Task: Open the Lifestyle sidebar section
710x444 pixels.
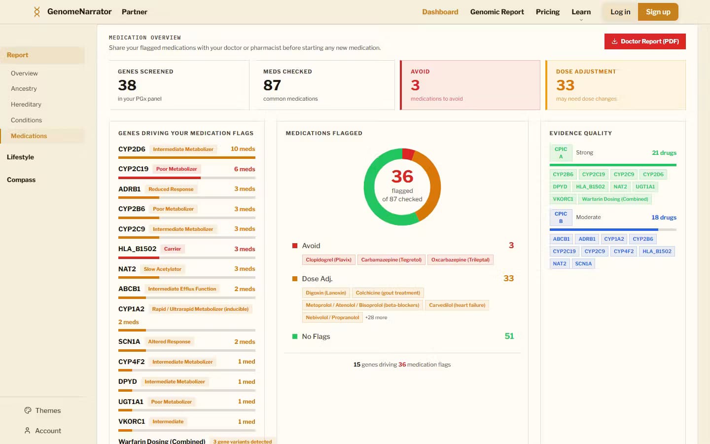Action: click(x=20, y=157)
